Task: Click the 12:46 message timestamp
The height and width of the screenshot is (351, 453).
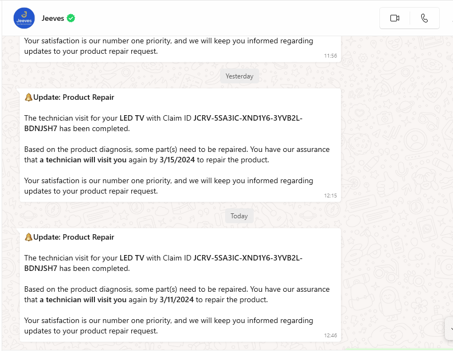Action: (331, 335)
